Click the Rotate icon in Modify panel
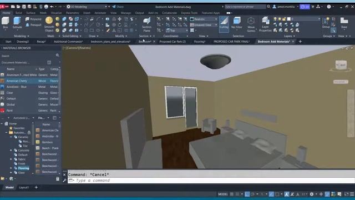Viewport: 355px width, 200px height. tap(120, 24)
